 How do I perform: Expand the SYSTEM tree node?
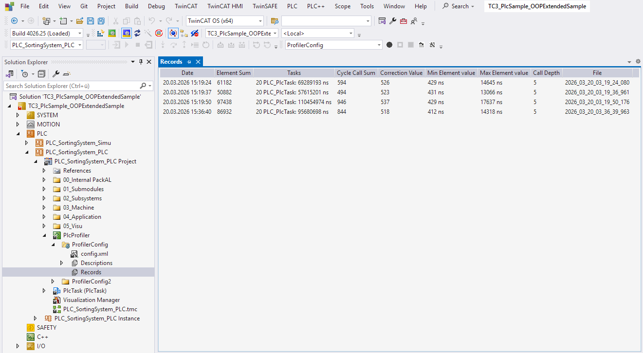(18, 115)
